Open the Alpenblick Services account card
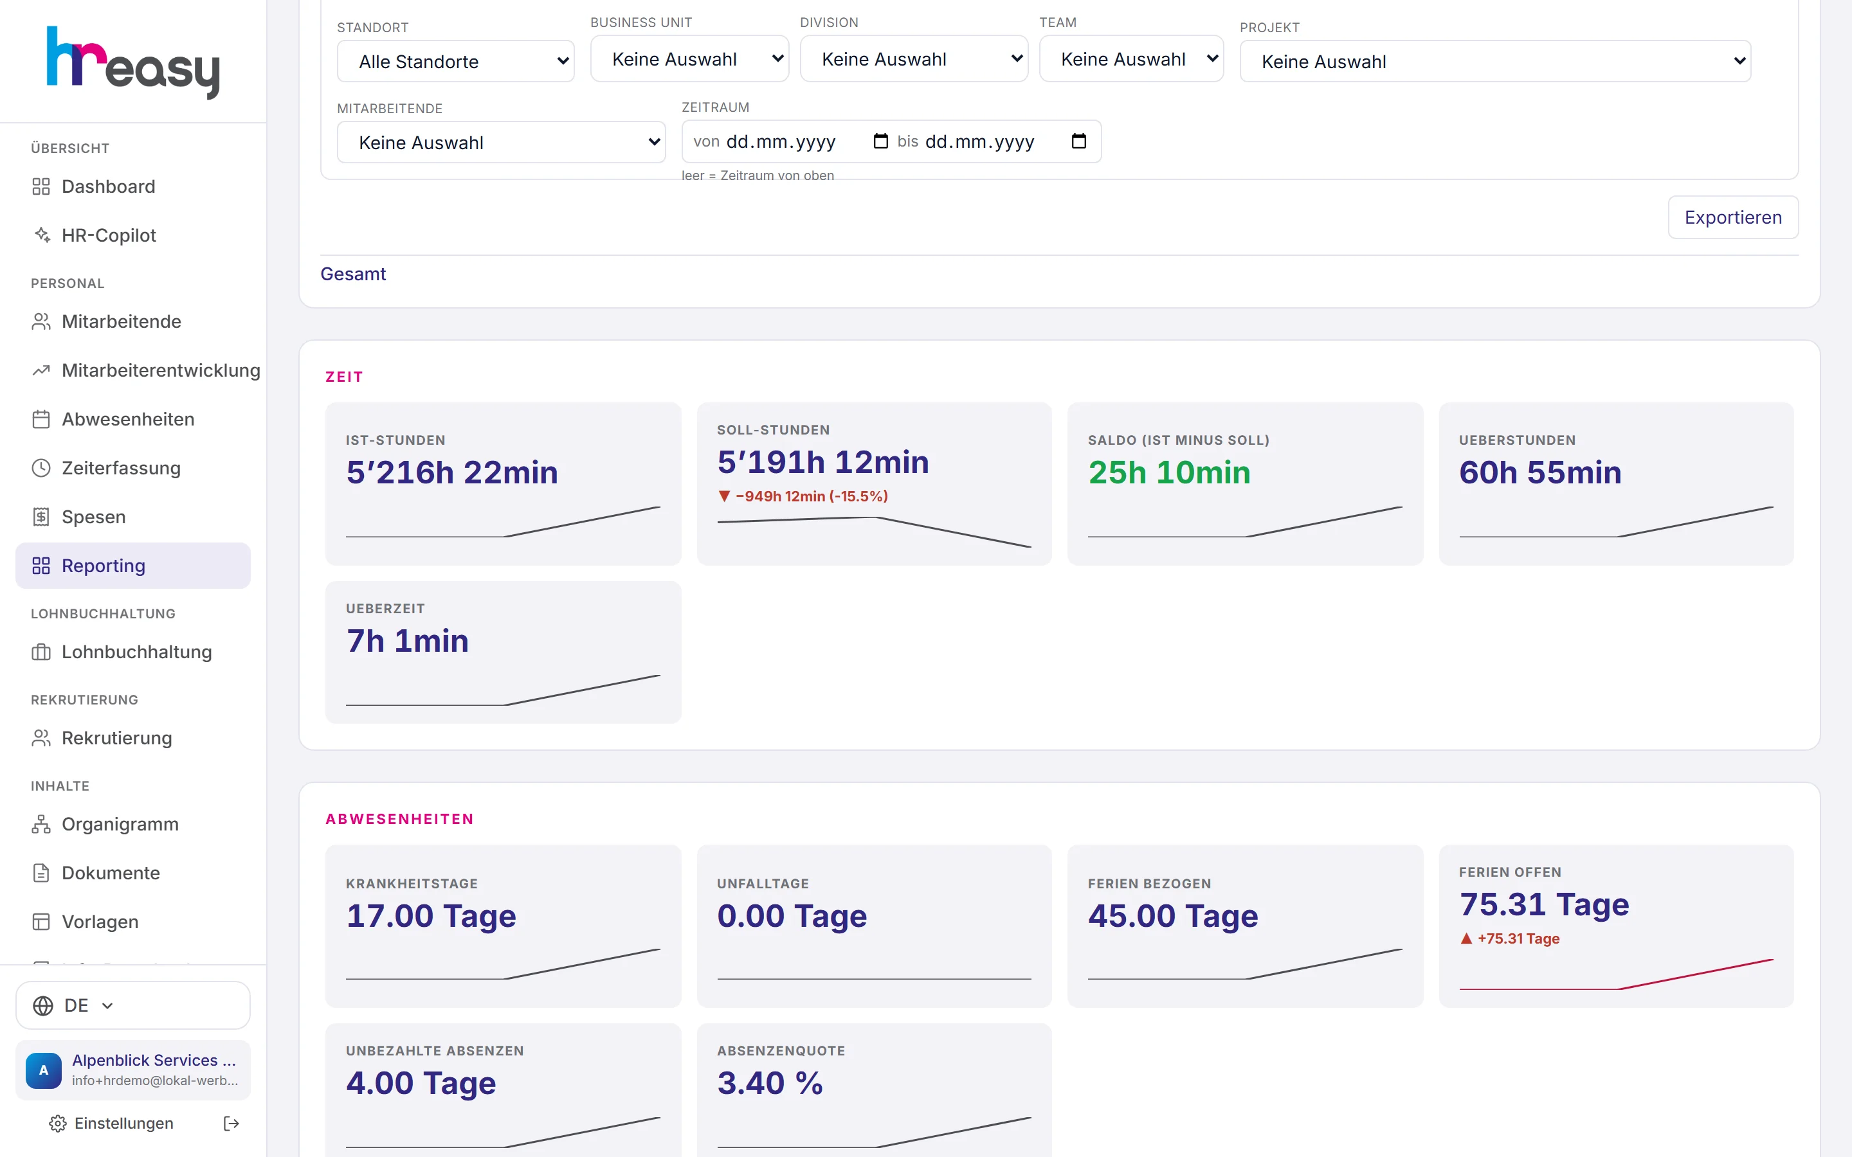The image size is (1852, 1157). click(133, 1070)
